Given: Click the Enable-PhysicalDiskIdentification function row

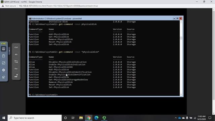Looking at the screenshot, I should pyautogui.click(x=82, y=75).
